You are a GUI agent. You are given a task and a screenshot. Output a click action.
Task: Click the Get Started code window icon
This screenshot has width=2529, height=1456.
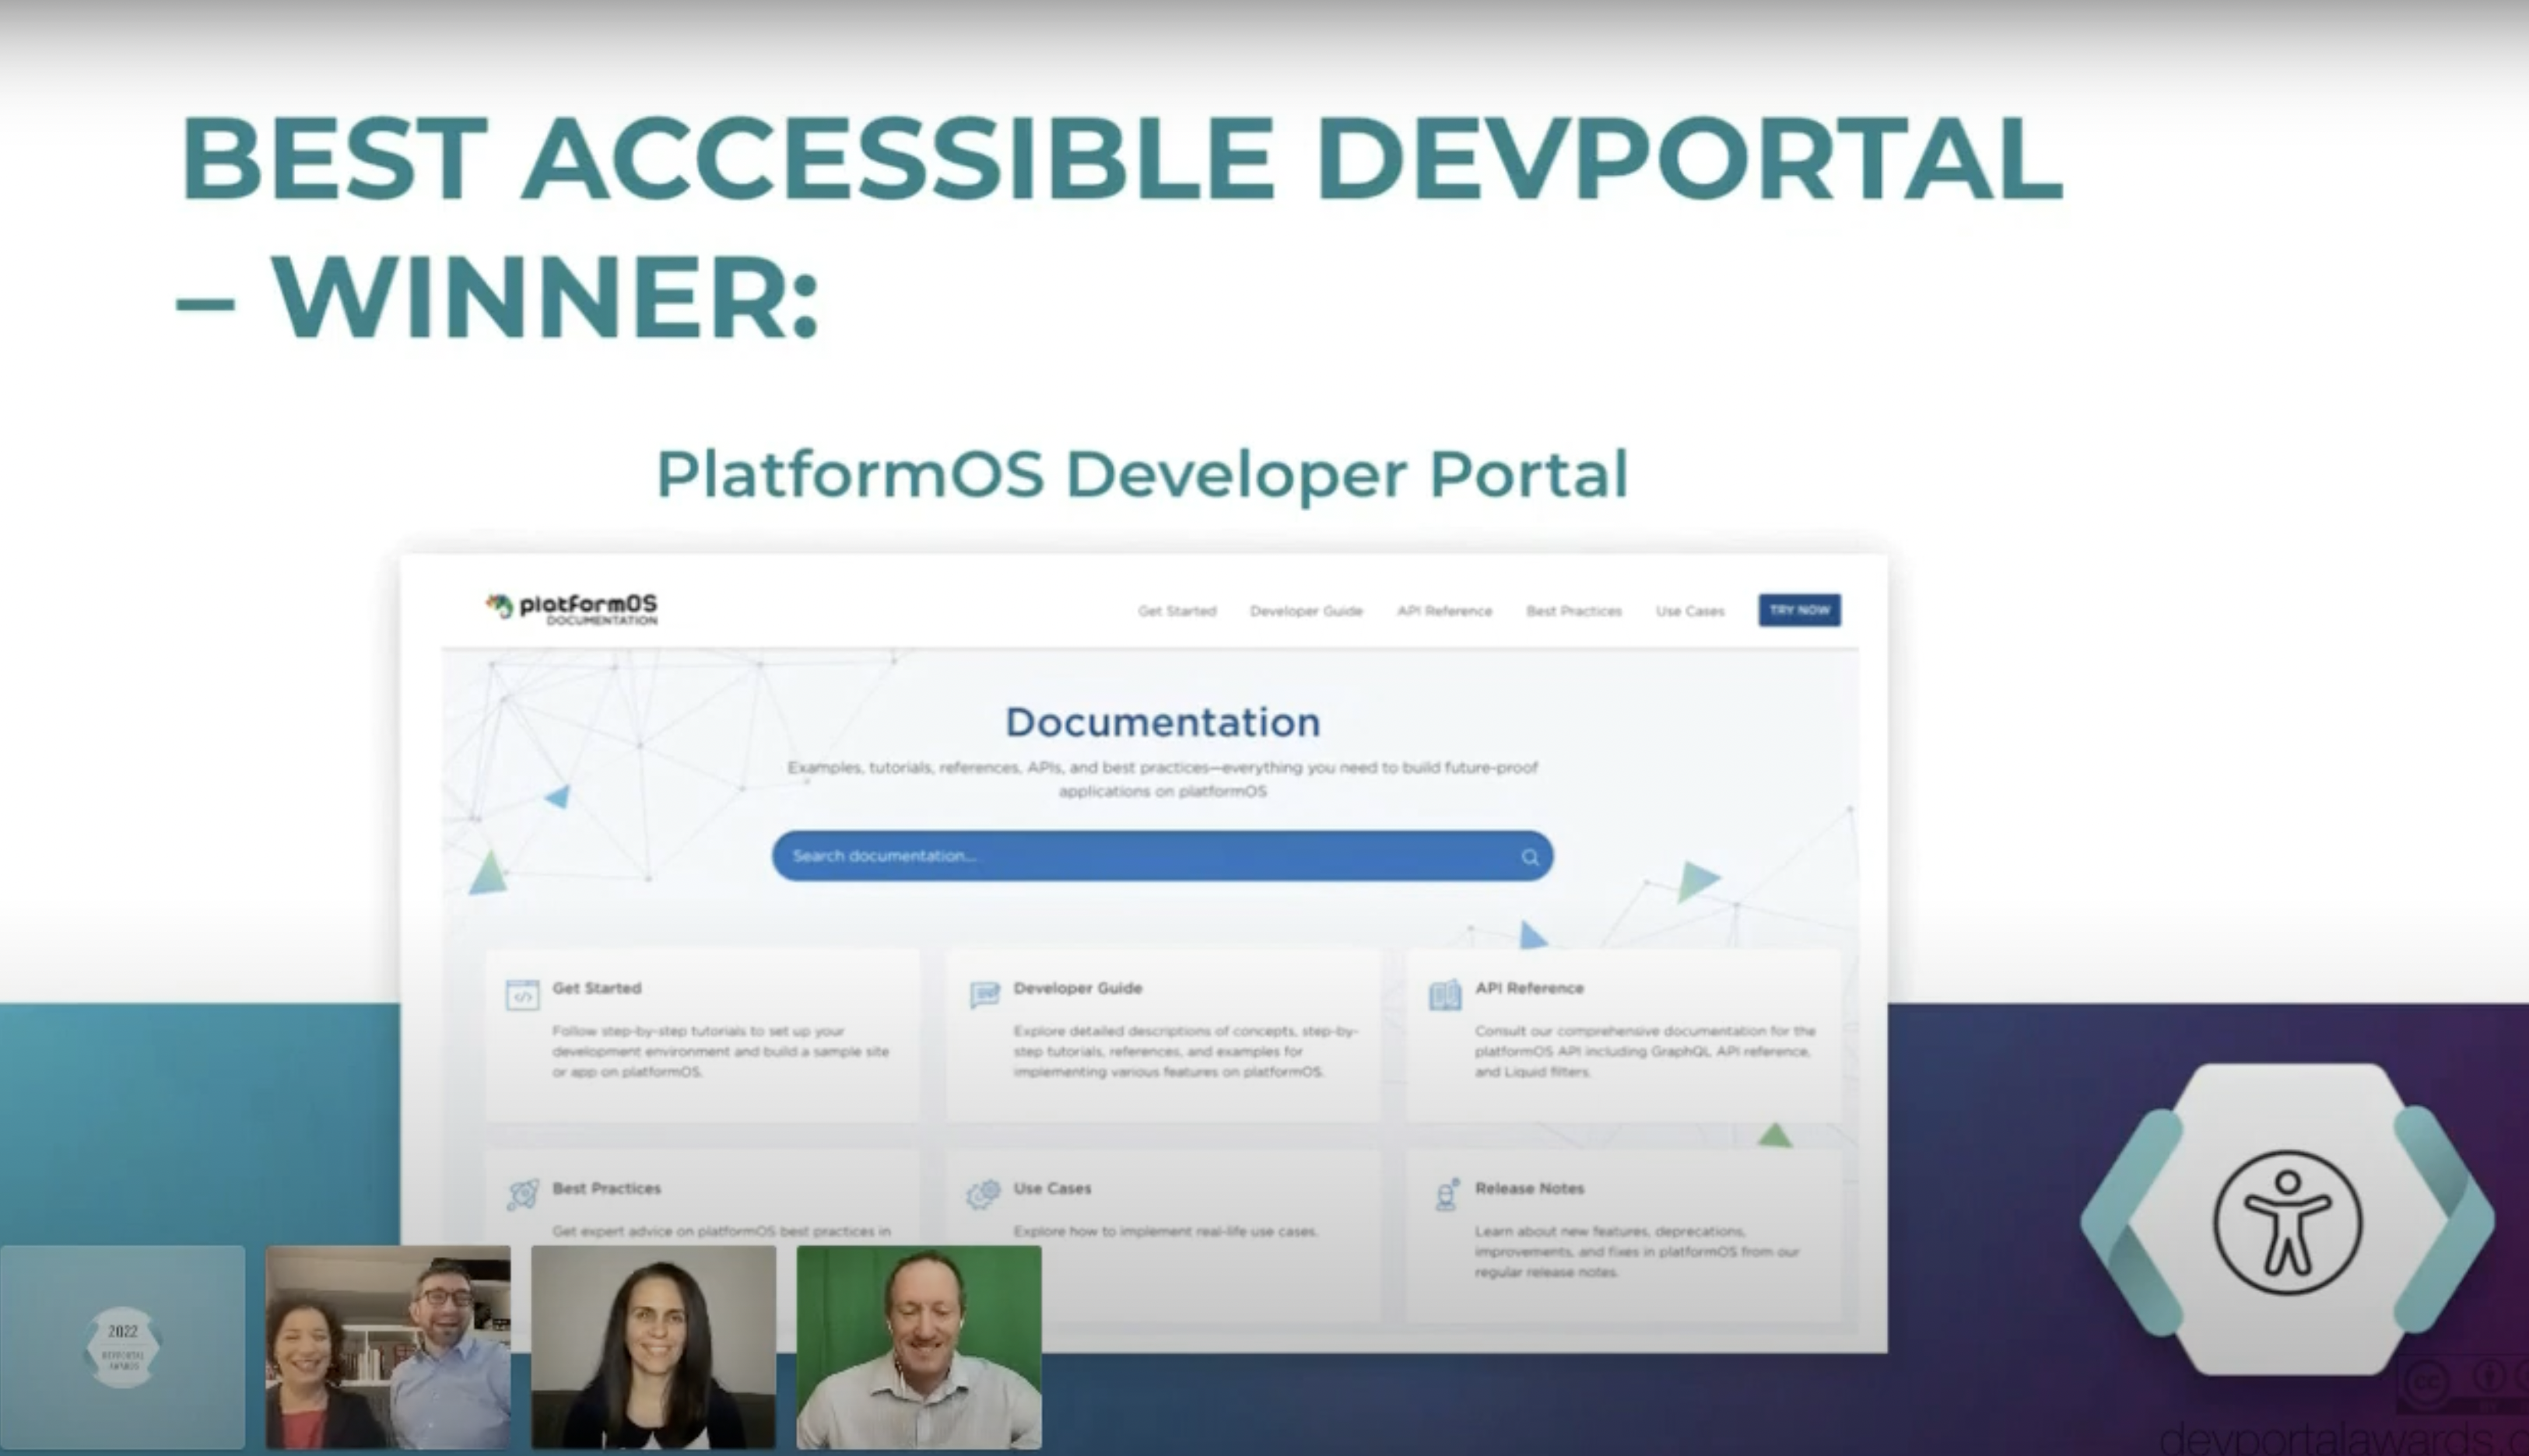click(522, 995)
